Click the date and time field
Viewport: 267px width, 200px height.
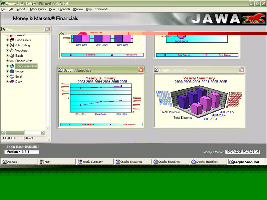pyautogui.click(x=243, y=152)
